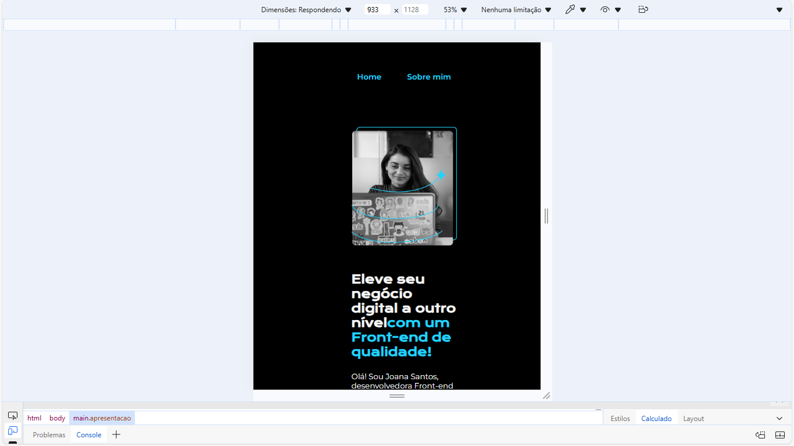Switch to the Calculado tab
This screenshot has width=794, height=446.
pyautogui.click(x=656, y=418)
